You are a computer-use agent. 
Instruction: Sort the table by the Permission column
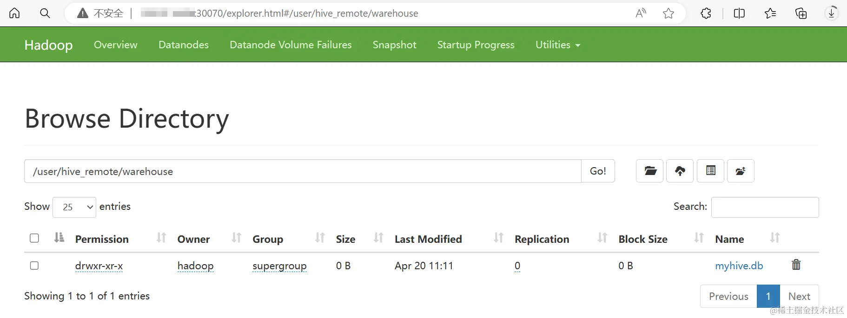pos(102,239)
